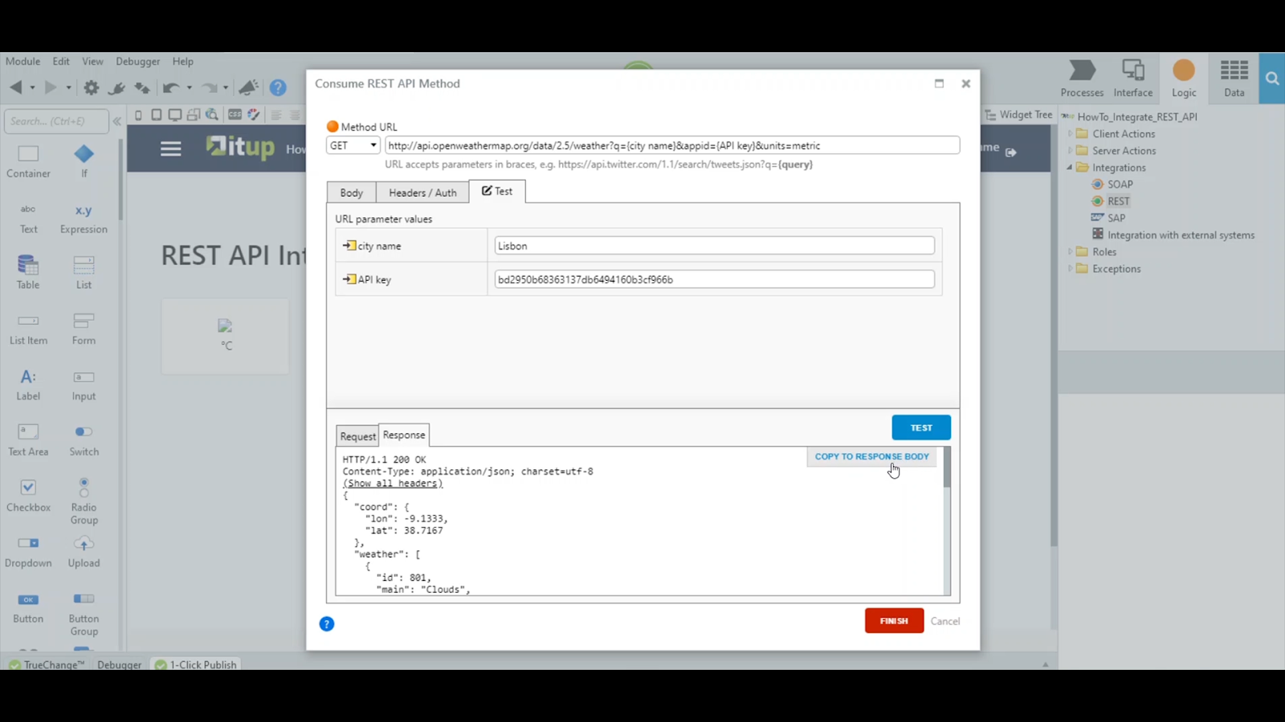The image size is (1285, 722).
Task: Collapse the Integrations folder
Action: [x=1070, y=168]
